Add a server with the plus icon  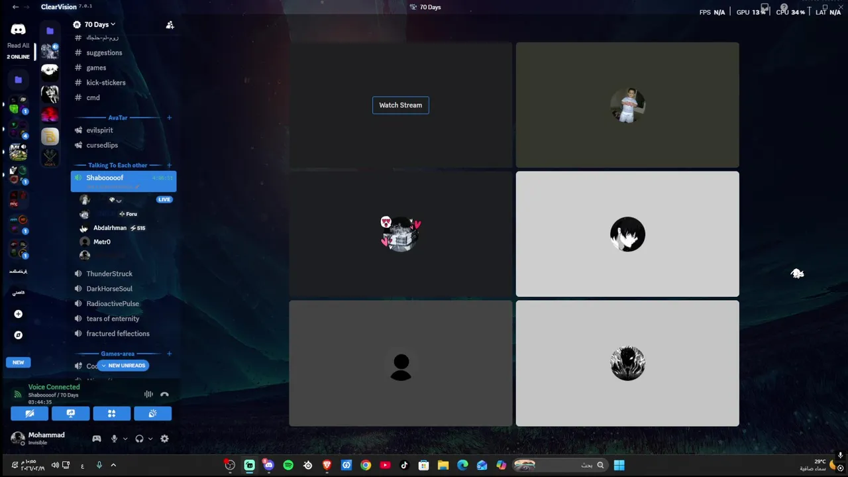18,314
